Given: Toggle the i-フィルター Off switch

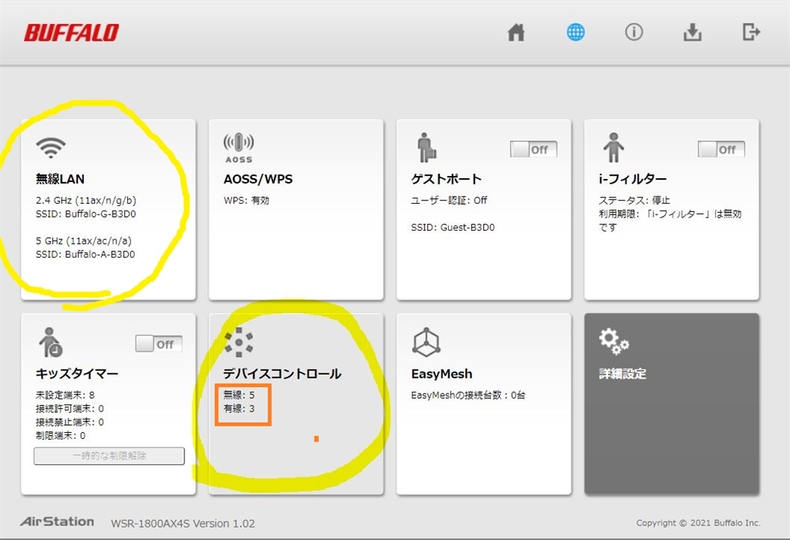Looking at the screenshot, I should point(721,149).
